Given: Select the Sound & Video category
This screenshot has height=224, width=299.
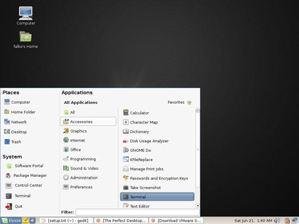Looking at the screenshot, I should (x=88, y=168).
